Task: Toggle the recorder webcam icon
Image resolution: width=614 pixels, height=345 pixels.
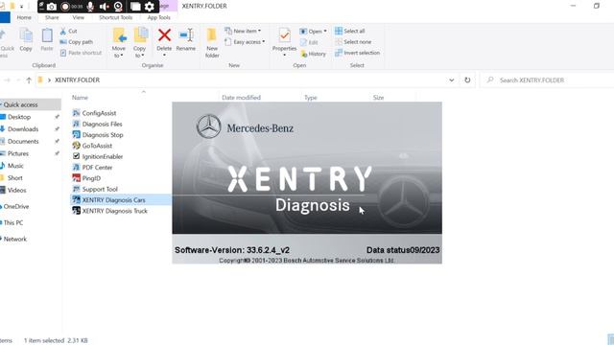Action: (118, 7)
